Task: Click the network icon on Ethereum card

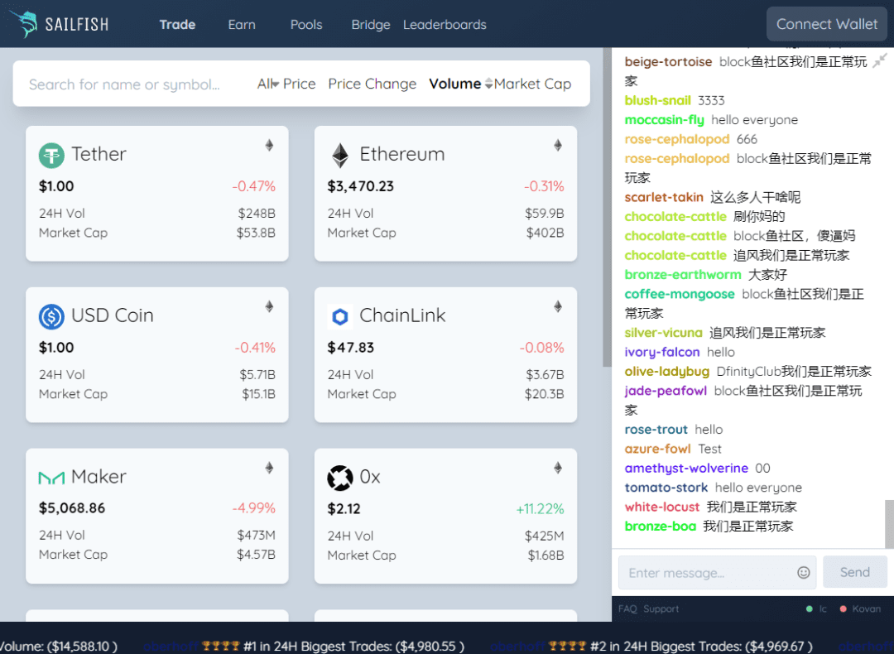Action: (558, 145)
